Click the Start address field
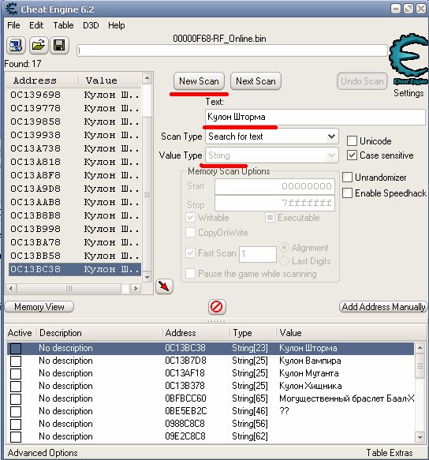Image resolution: width=429 pixels, height=460 pixels. [x=274, y=186]
